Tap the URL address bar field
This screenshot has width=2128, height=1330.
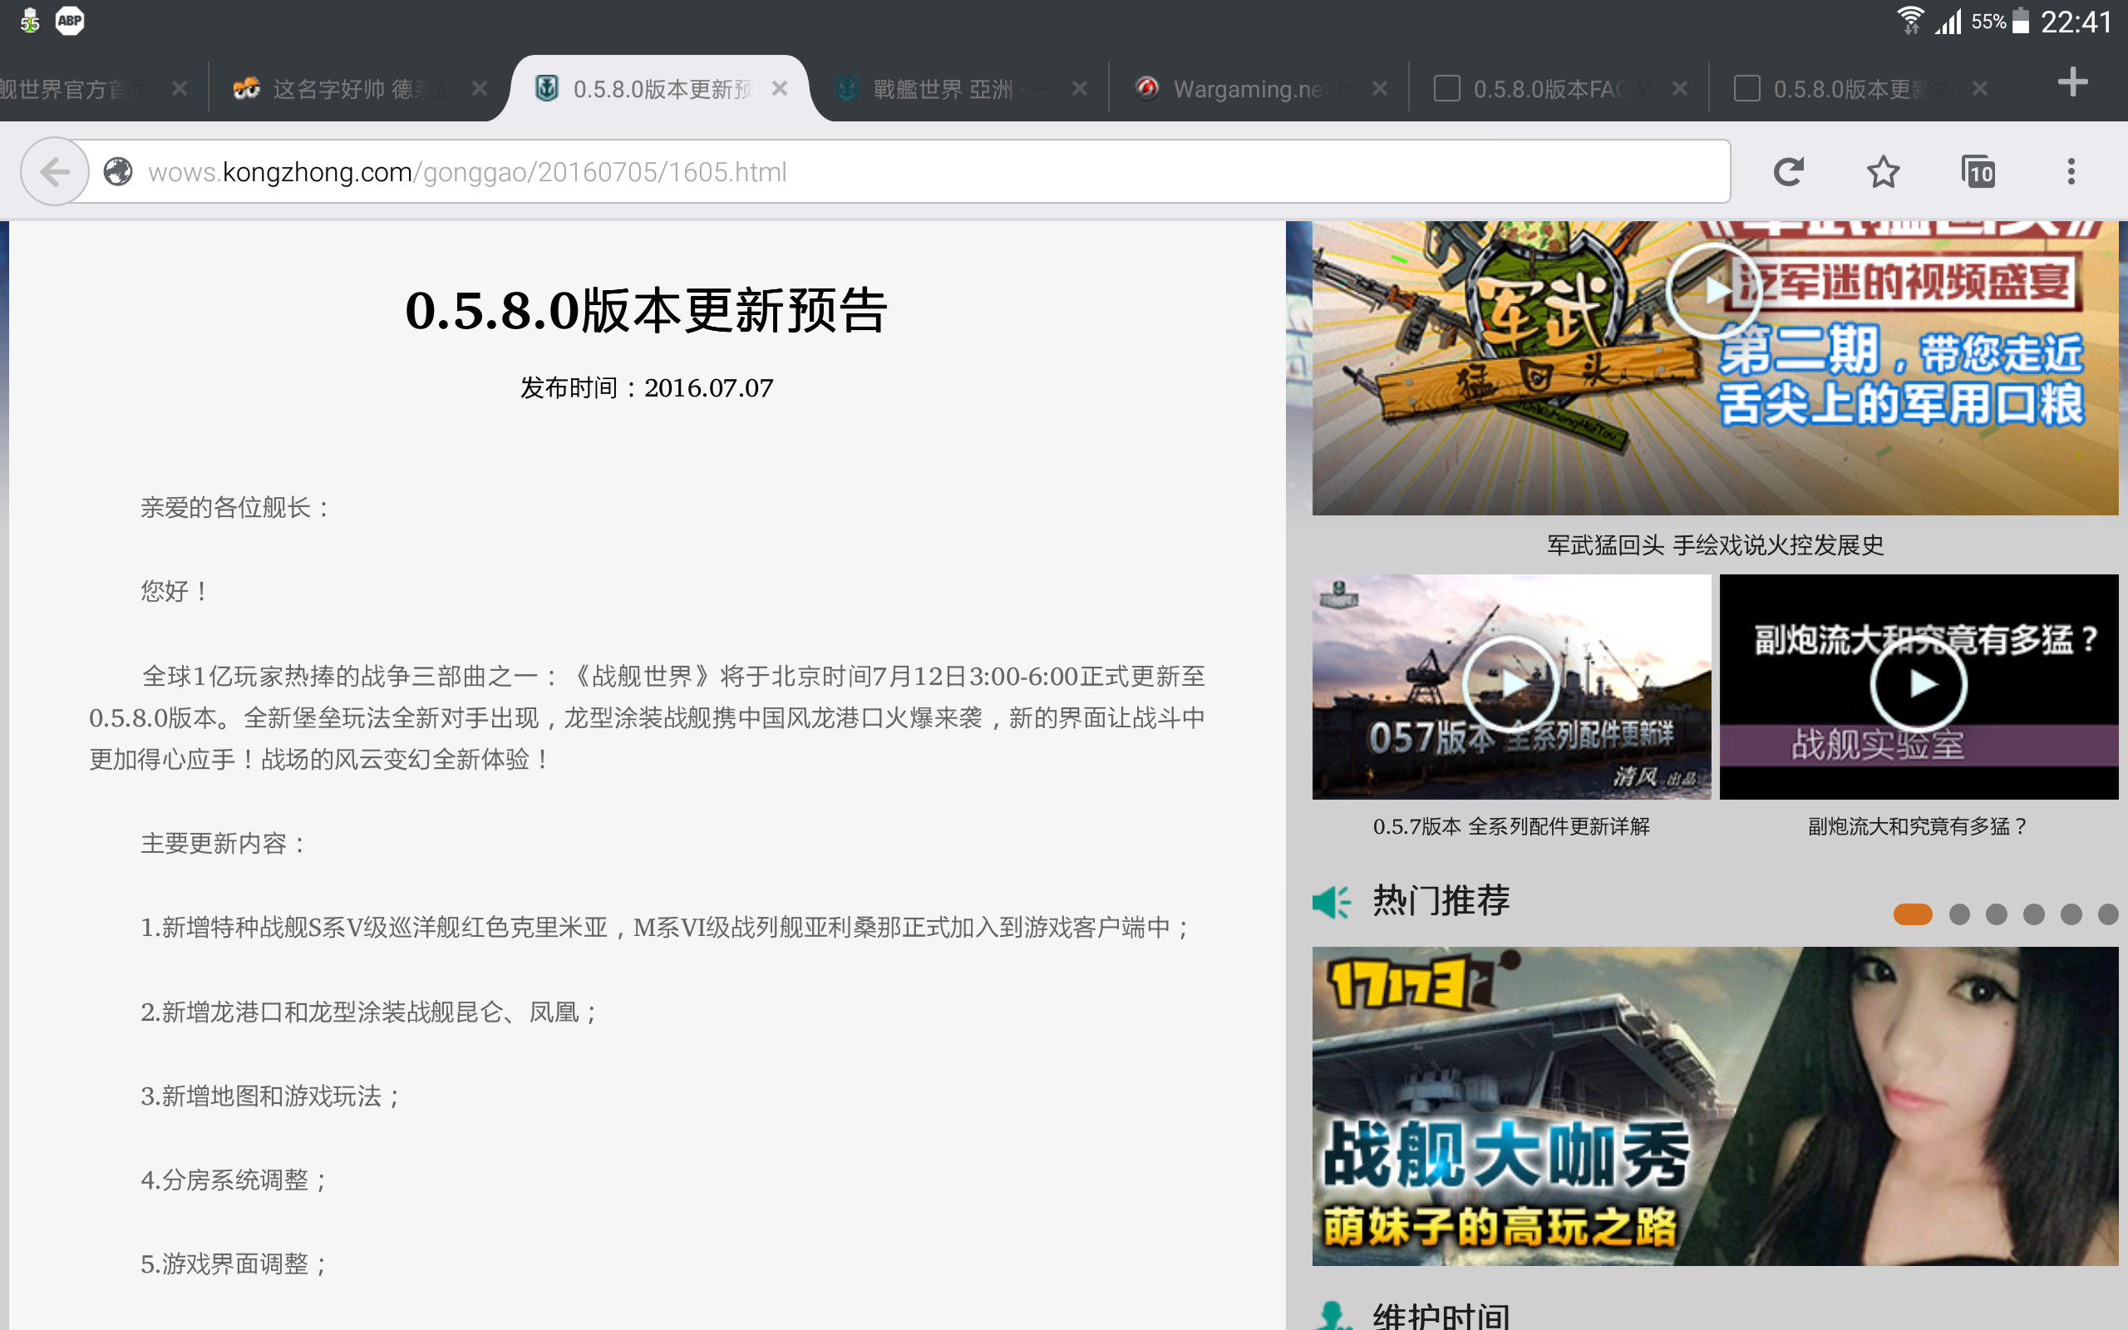point(879,171)
